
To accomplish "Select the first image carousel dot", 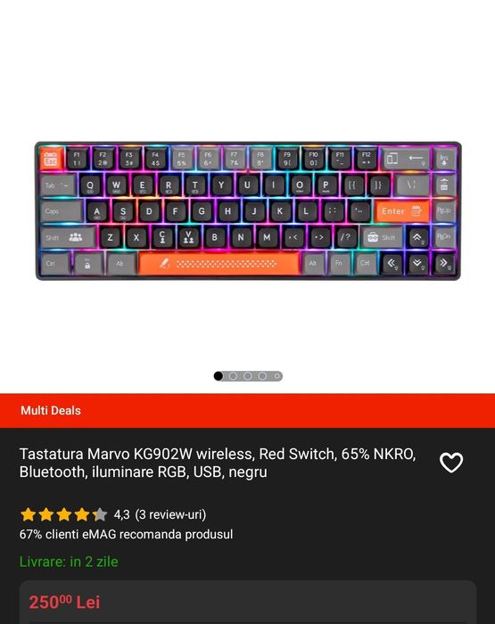I will [x=219, y=376].
